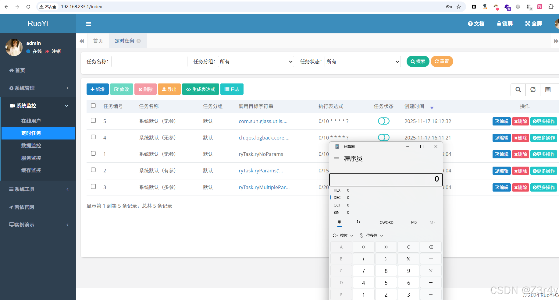Click the 任务名称 input field
The height and width of the screenshot is (300, 559).
(149, 61)
